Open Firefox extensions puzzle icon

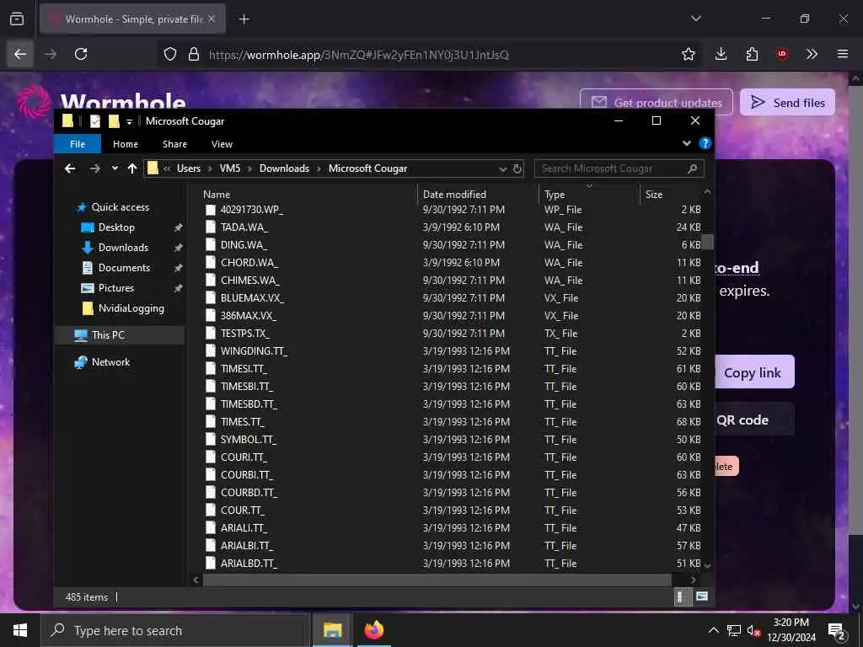point(752,54)
